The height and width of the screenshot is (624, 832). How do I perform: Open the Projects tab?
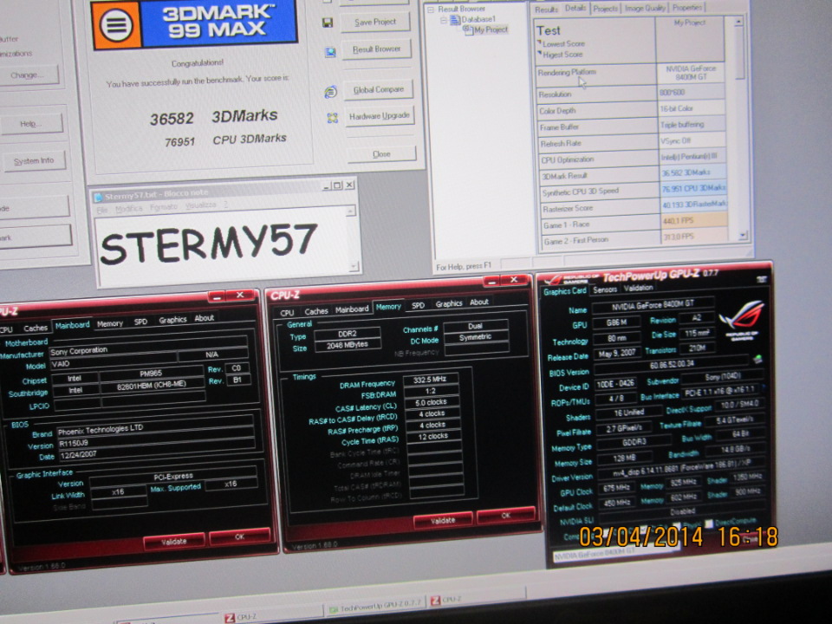[x=605, y=9]
